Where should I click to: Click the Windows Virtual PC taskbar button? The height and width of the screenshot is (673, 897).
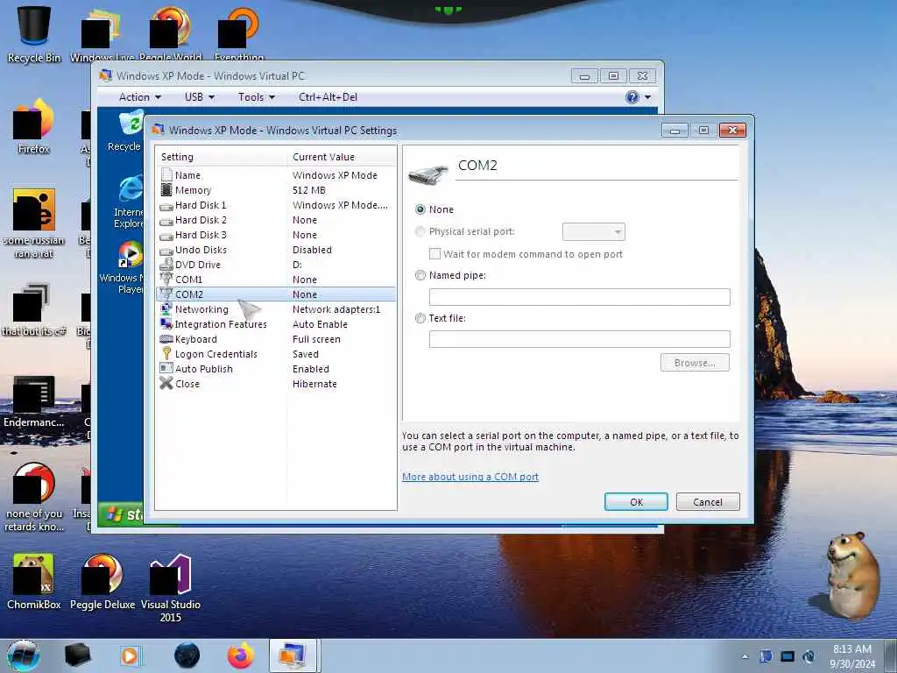tap(293, 655)
